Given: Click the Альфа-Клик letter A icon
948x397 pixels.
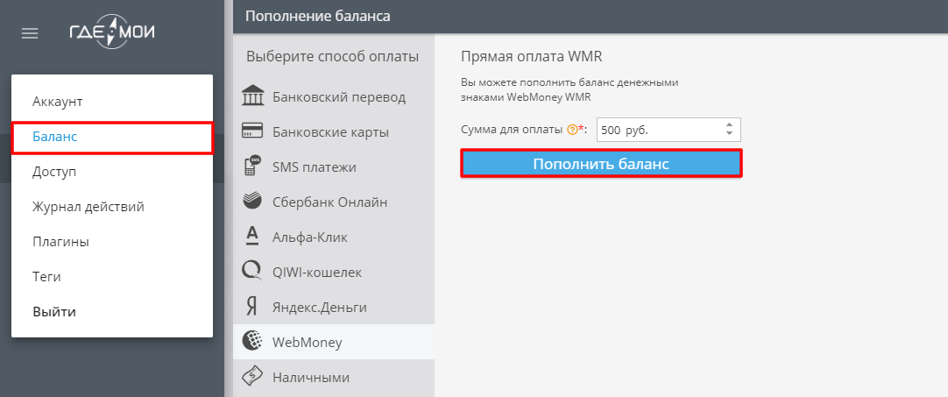Looking at the screenshot, I should pyautogui.click(x=252, y=236).
